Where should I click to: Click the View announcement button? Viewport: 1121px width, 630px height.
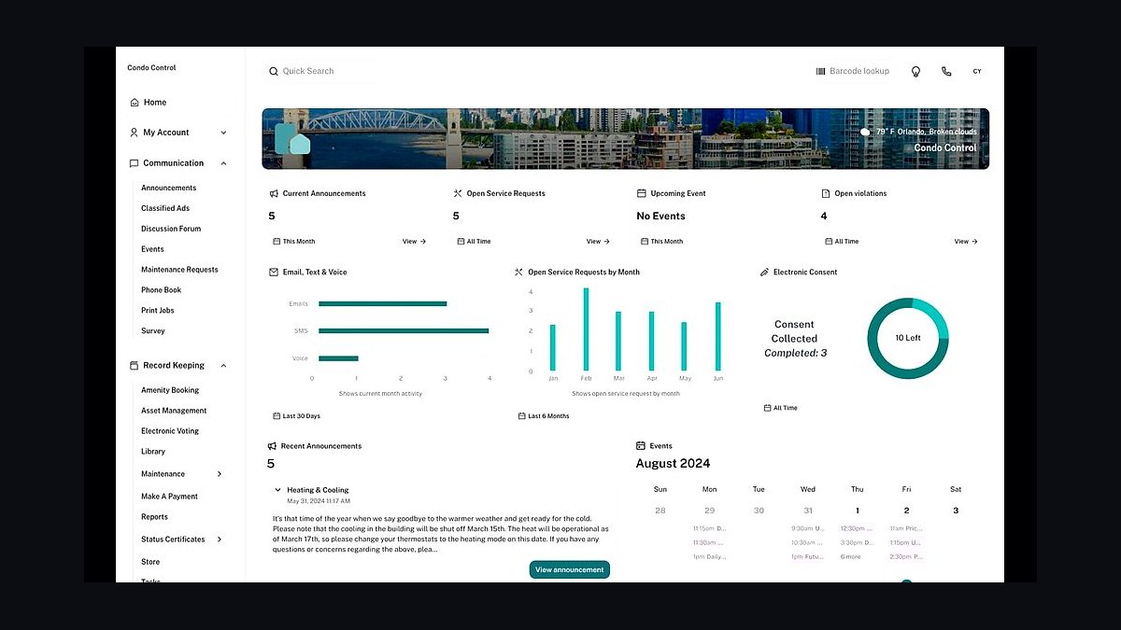(x=570, y=569)
